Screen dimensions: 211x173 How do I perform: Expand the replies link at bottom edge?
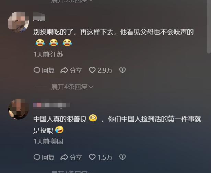coord(72,172)
